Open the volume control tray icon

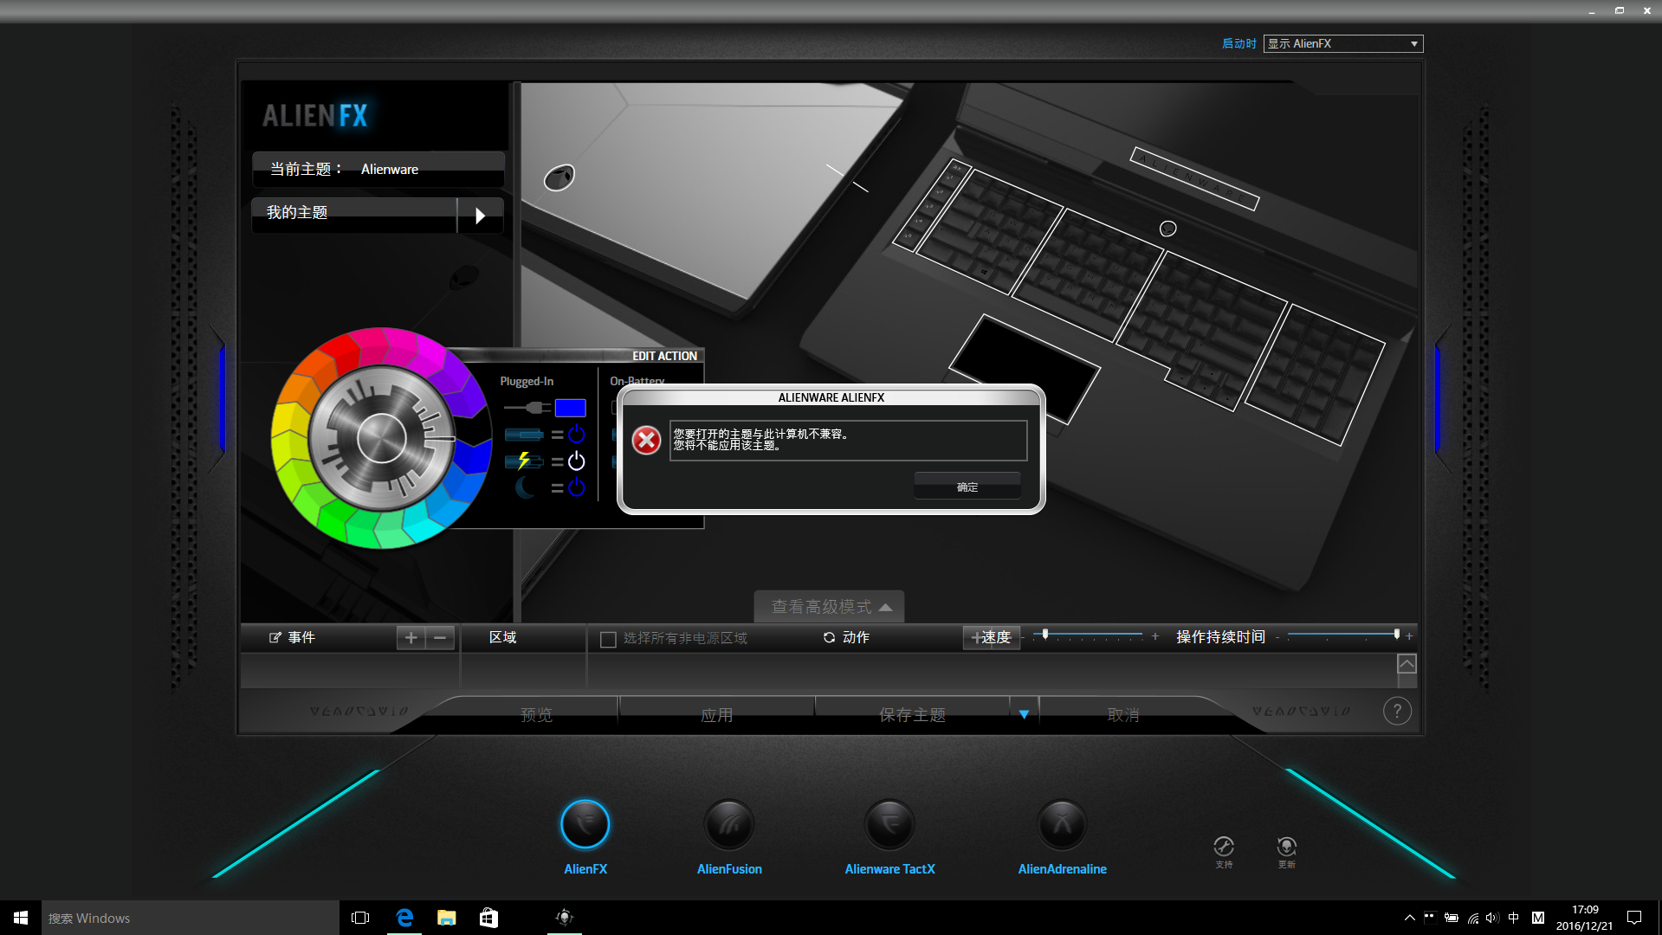[x=1492, y=918]
